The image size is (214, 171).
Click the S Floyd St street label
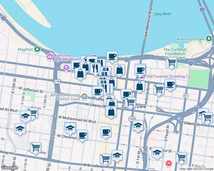167,133
